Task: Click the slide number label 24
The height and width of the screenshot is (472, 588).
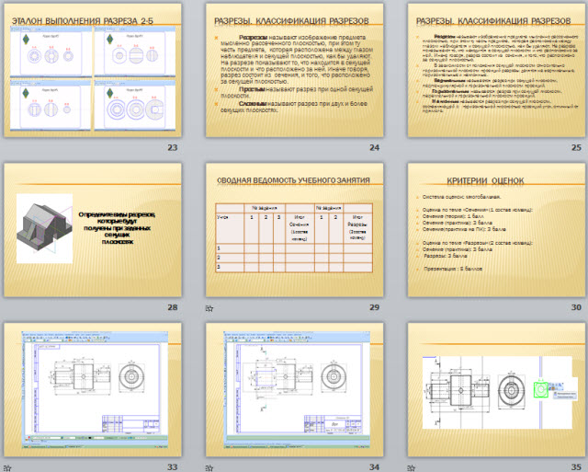Action: [374, 147]
